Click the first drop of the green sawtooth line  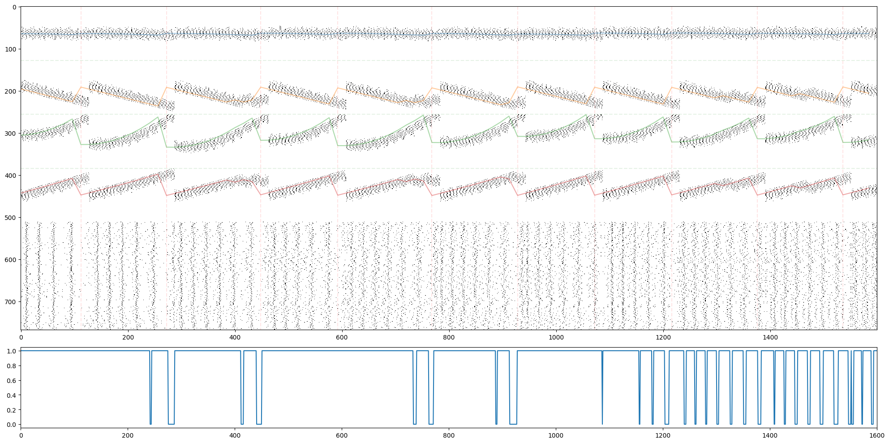pos(77,132)
